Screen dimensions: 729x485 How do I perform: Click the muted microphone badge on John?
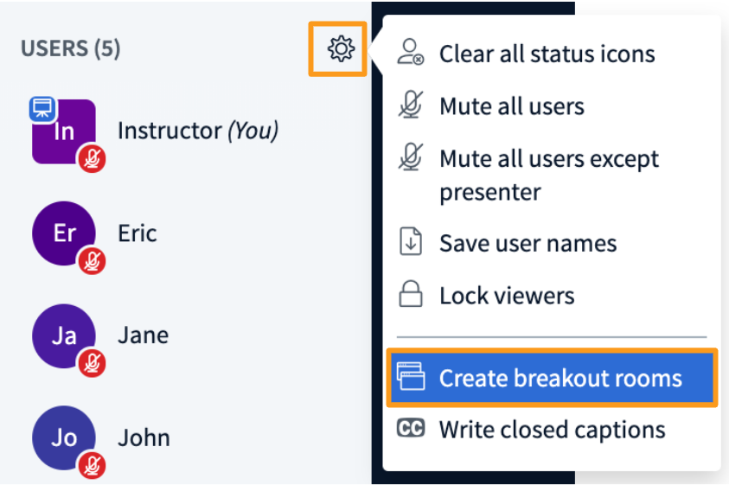click(92, 465)
